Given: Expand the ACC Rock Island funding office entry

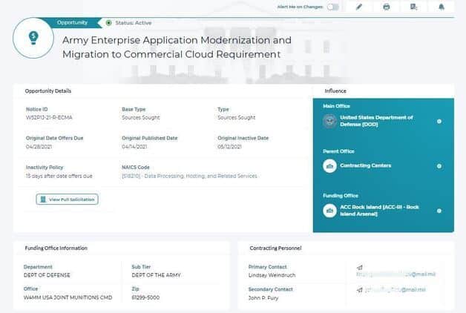Looking at the screenshot, I should pos(439,211).
